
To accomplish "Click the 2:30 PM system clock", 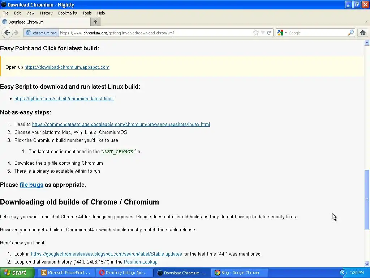I will 357,273.
